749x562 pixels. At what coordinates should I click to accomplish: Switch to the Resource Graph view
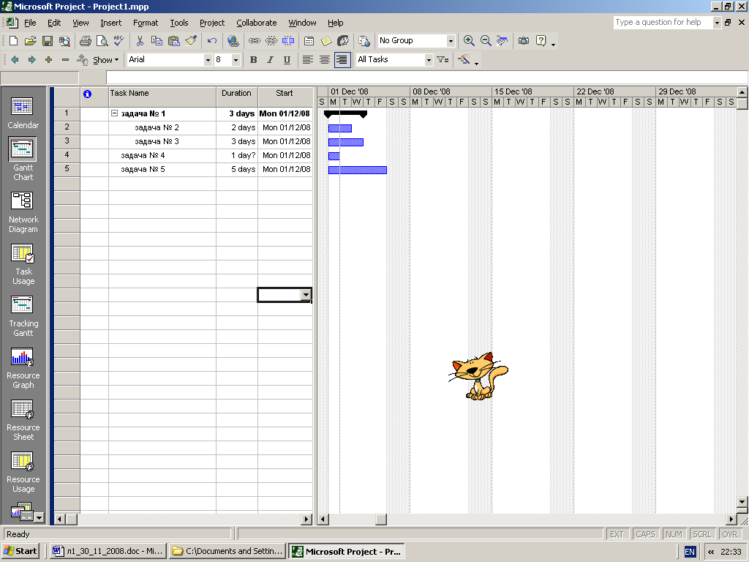click(23, 369)
